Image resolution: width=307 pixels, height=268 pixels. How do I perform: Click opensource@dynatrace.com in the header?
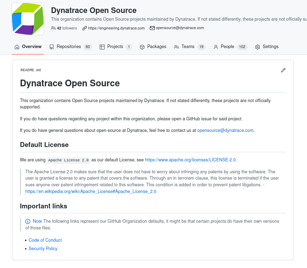[x=180, y=28]
